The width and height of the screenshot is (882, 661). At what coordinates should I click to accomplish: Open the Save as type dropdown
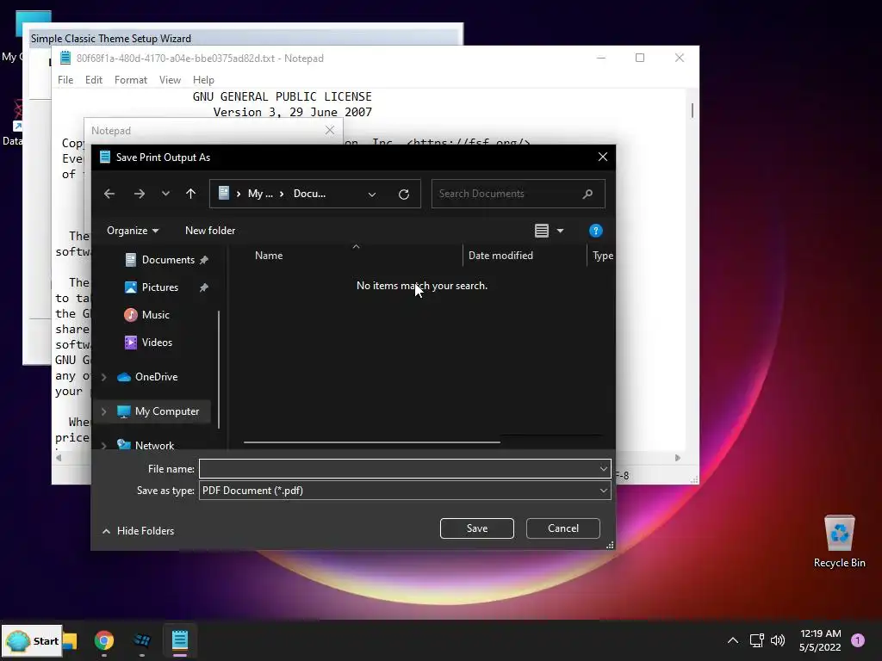coord(405,491)
